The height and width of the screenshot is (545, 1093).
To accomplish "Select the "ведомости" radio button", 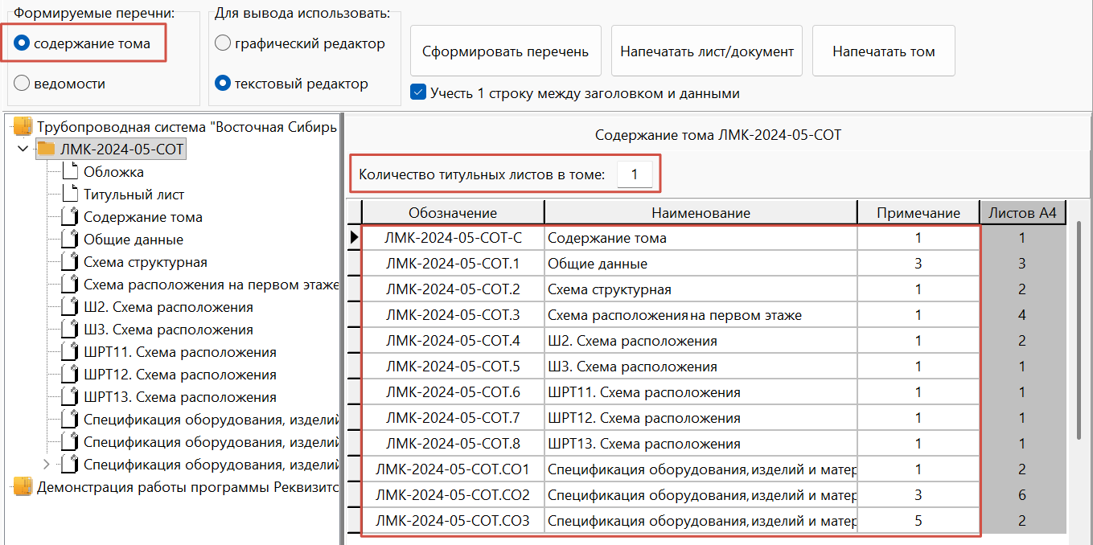I will (23, 84).
